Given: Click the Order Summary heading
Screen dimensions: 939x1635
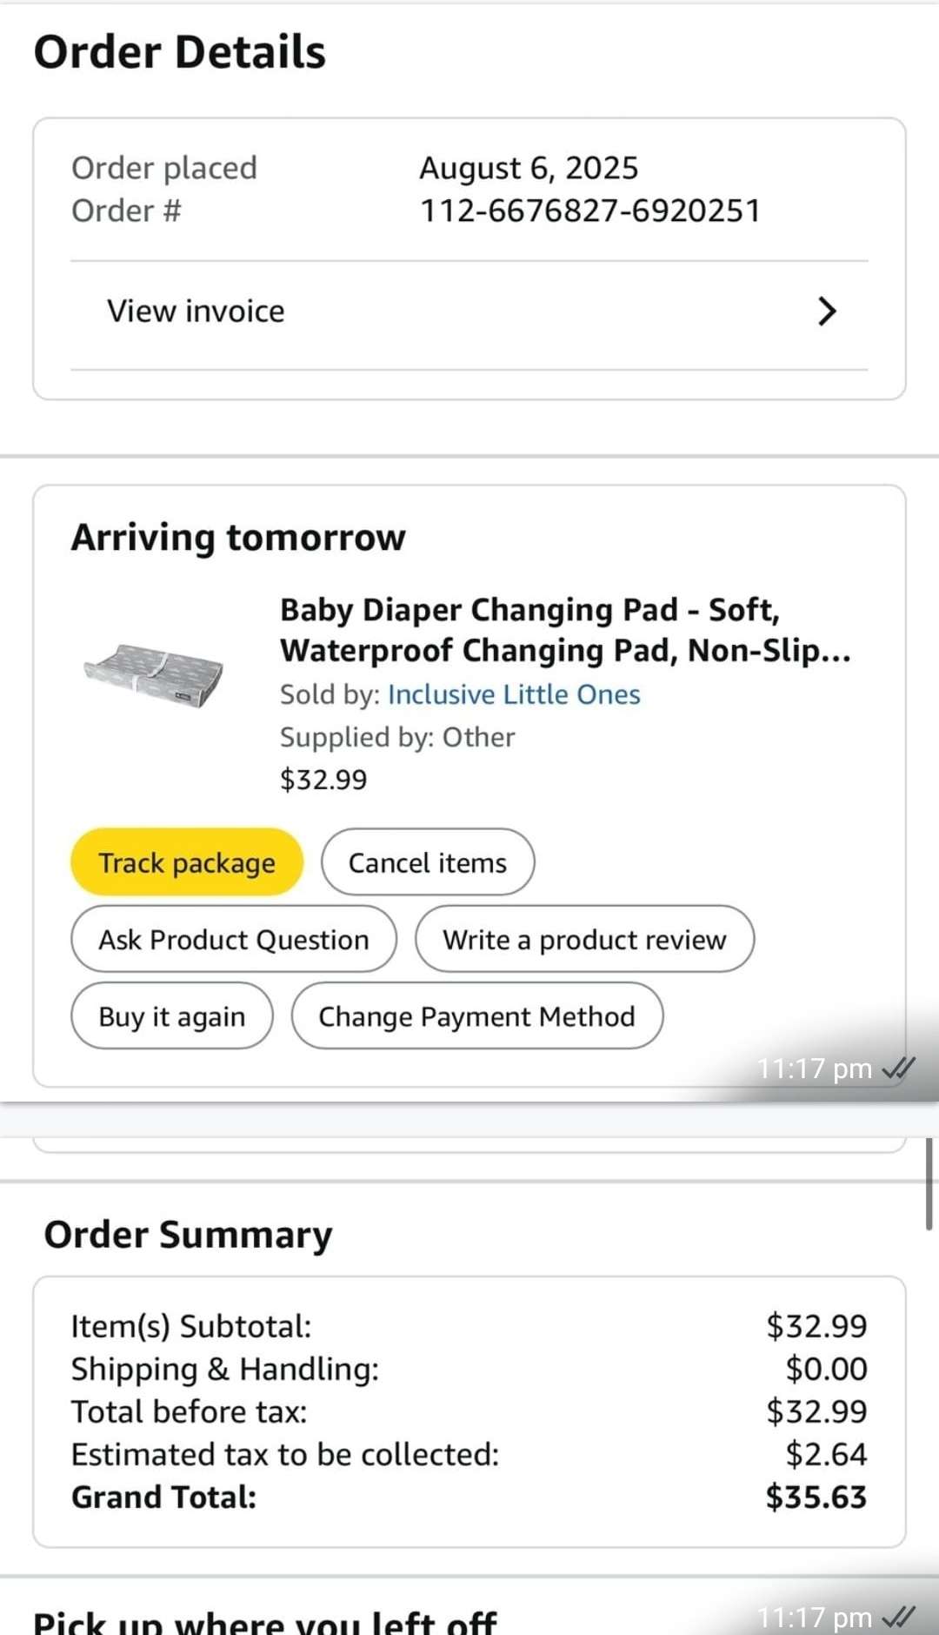Looking at the screenshot, I should [188, 1234].
